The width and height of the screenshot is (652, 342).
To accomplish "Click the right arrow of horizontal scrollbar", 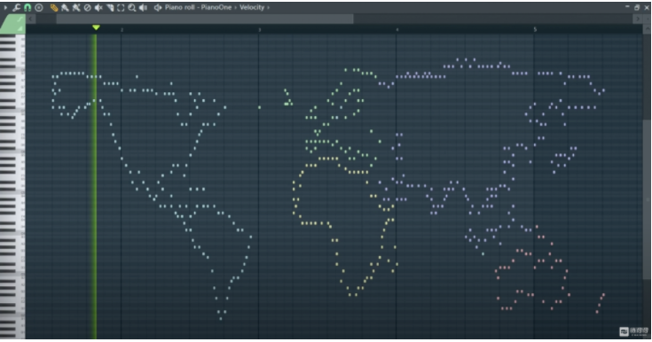I will tap(638, 19).
